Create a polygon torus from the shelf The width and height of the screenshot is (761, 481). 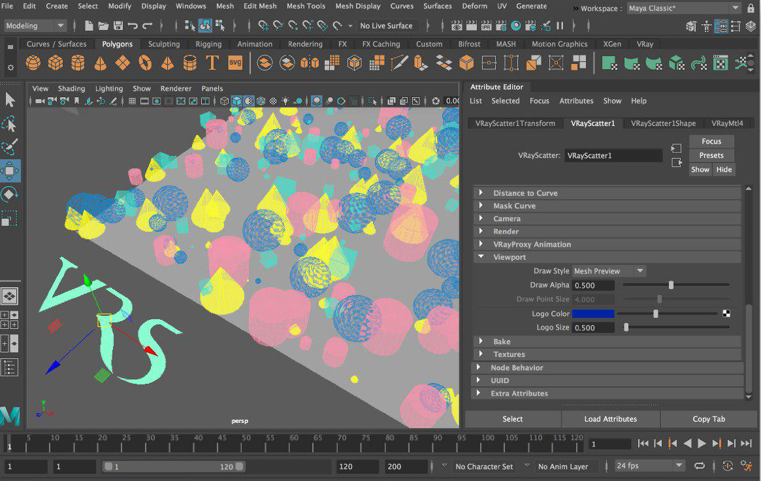(145, 63)
